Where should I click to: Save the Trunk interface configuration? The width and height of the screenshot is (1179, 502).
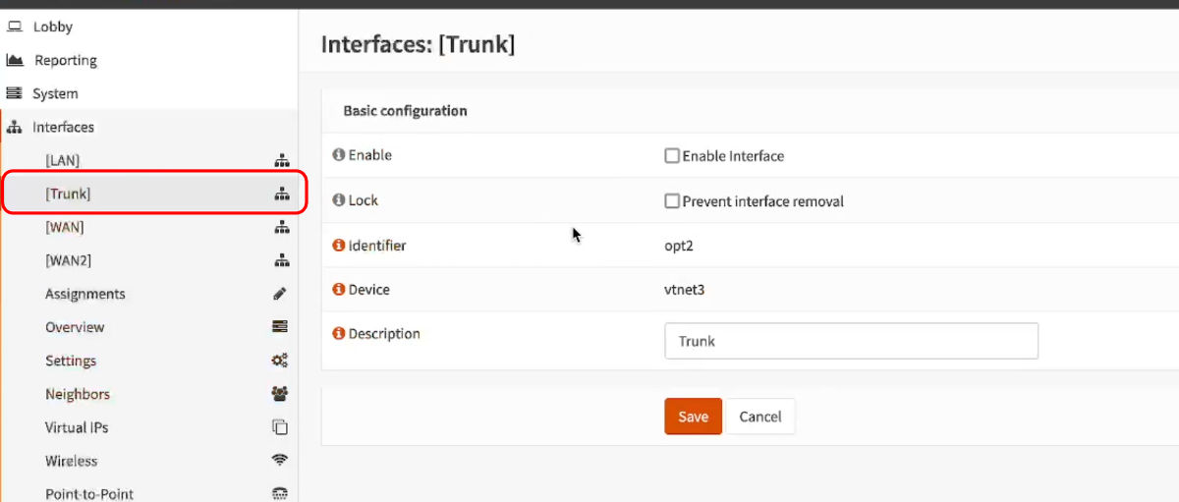click(x=693, y=417)
